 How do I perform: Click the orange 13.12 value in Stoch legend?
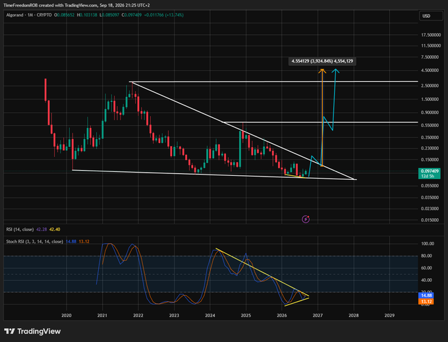[84, 241]
